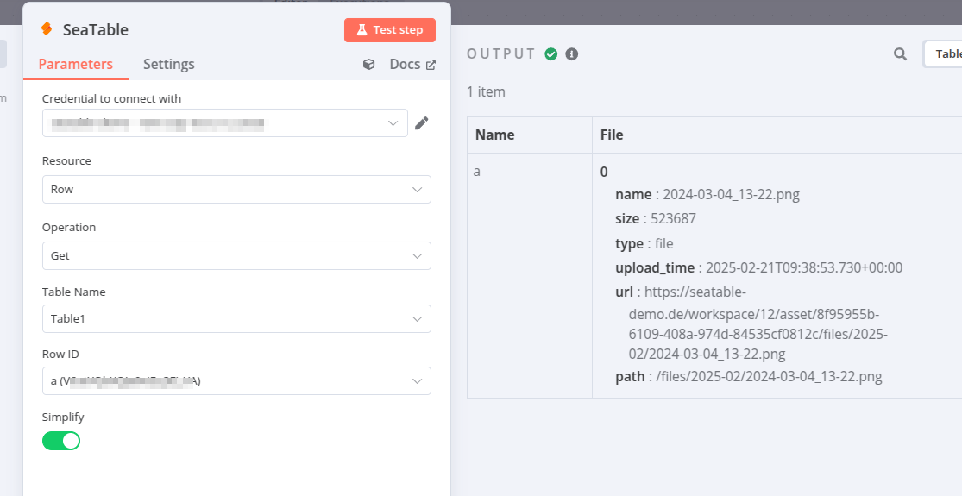Open the Row ID dropdown
The width and height of the screenshot is (962, 496).
[236, 380]
